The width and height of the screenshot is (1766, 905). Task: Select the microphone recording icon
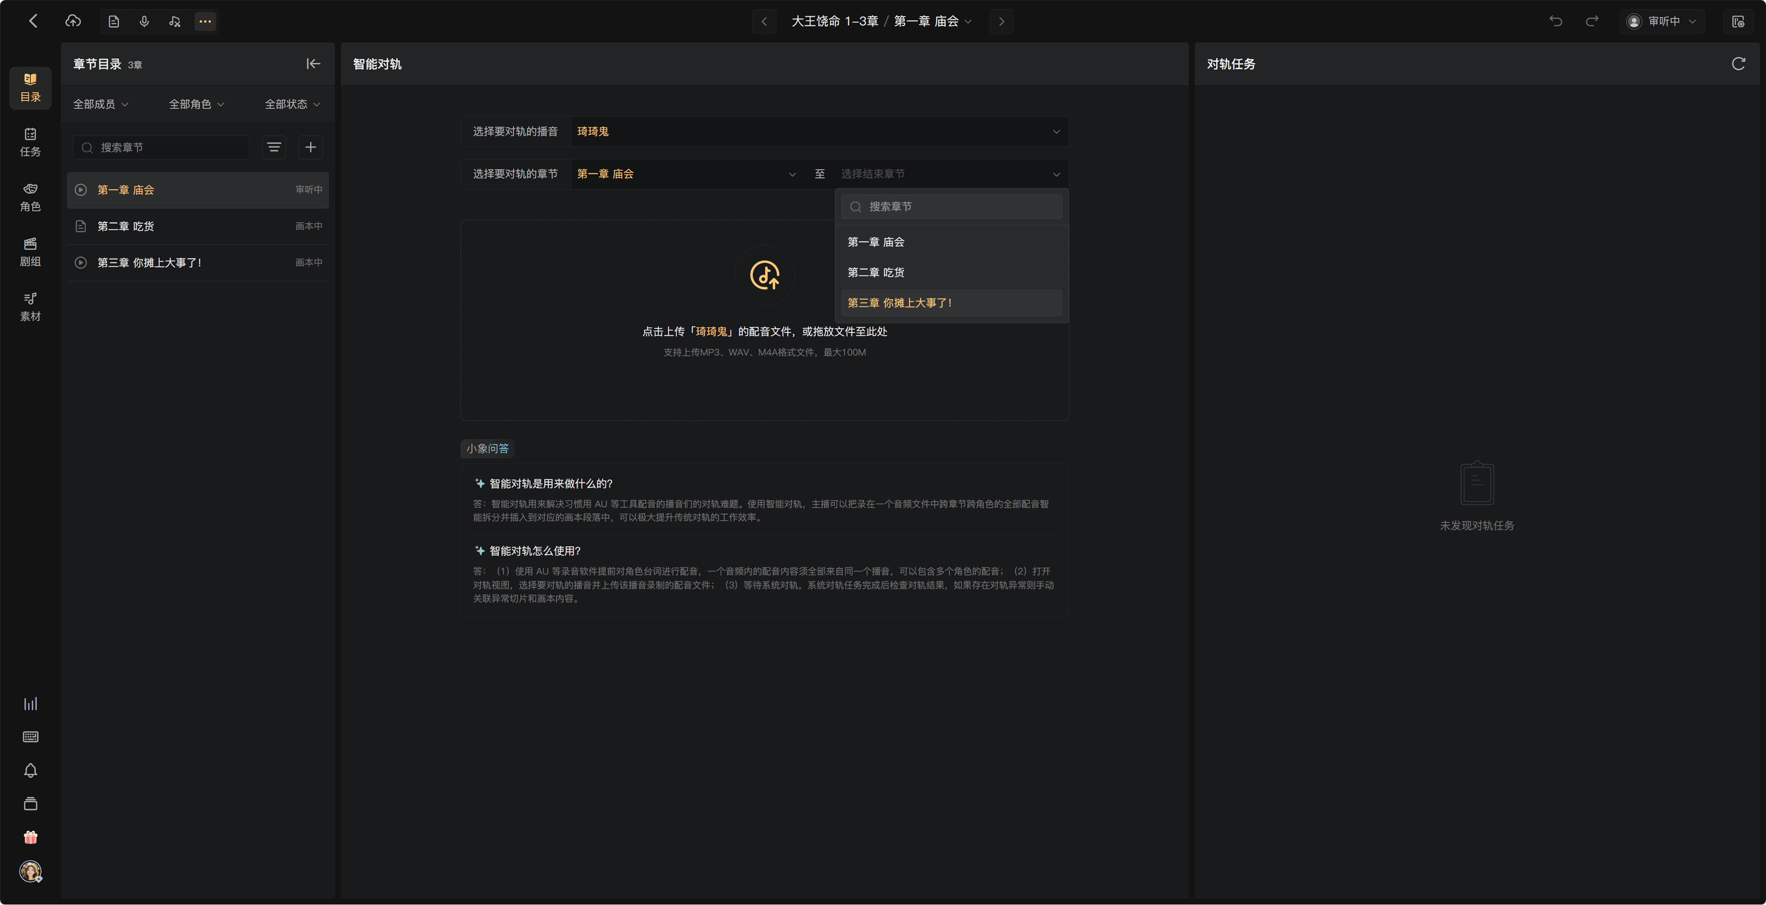[144, 22]
